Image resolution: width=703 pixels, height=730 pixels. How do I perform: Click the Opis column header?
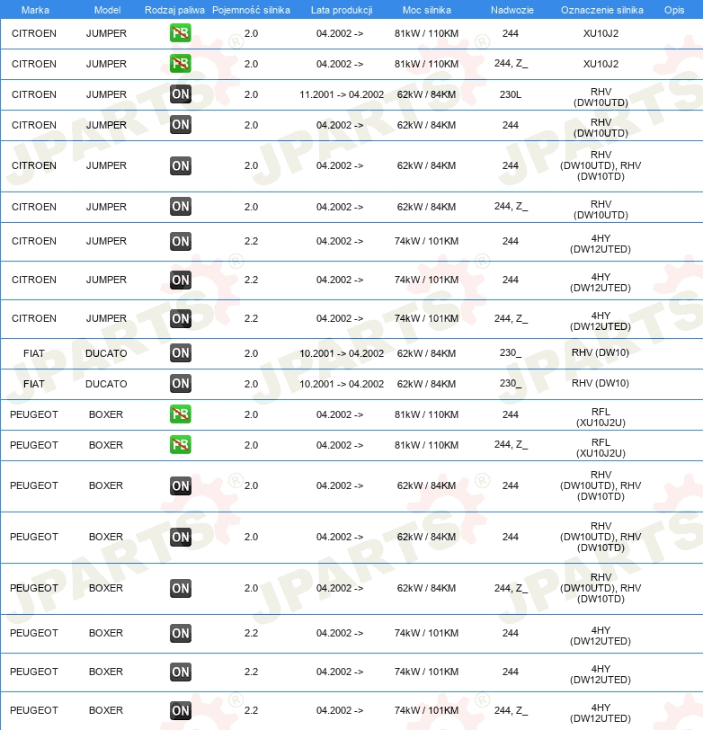coord(674,10)
